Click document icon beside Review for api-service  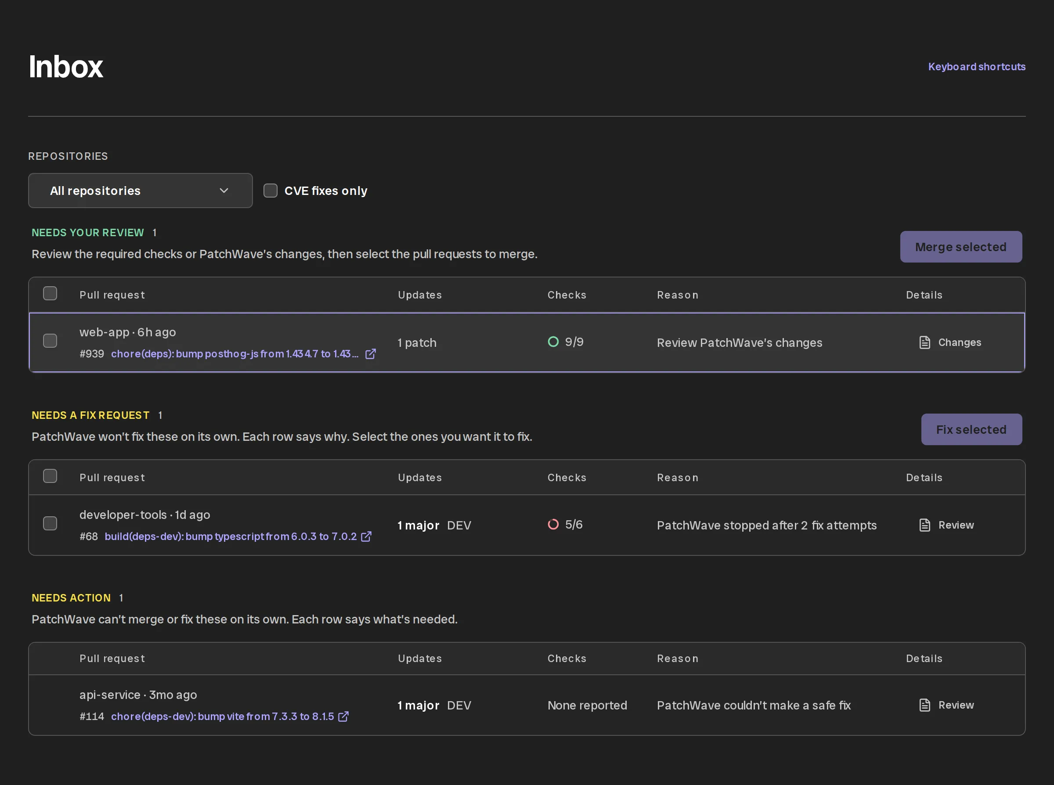point(925,705)
